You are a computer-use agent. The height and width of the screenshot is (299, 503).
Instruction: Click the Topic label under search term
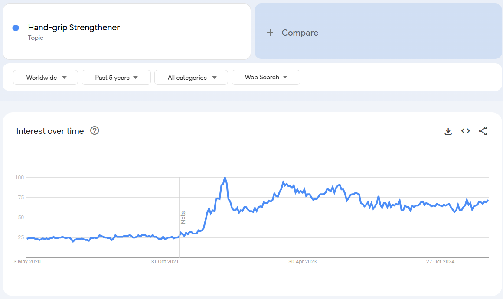point(36,38)
